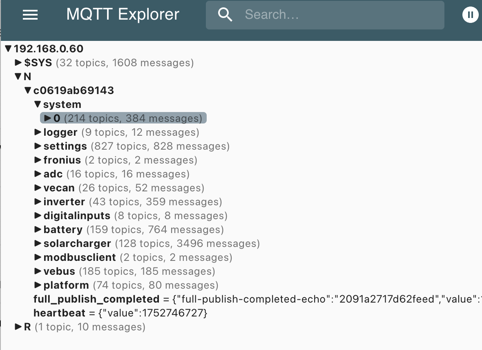Collapse the N topic
The height and width of the screenshot is (350, 482).
click(18, 77)
